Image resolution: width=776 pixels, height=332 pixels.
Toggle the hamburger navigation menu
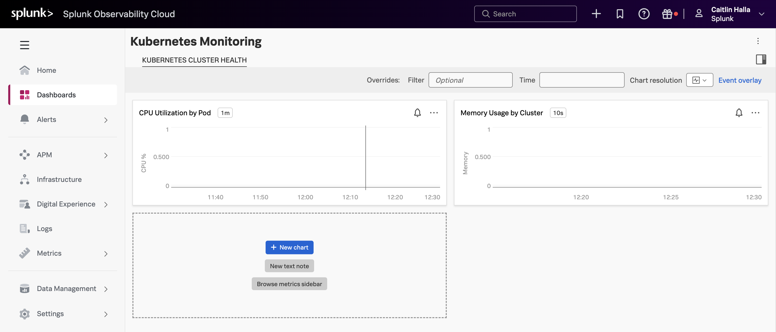pos(25,45)
